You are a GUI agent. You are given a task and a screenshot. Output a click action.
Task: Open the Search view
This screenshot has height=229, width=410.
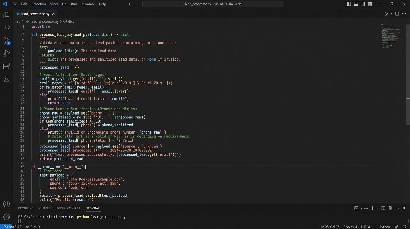pyautogui.click(x=6, y=27)
